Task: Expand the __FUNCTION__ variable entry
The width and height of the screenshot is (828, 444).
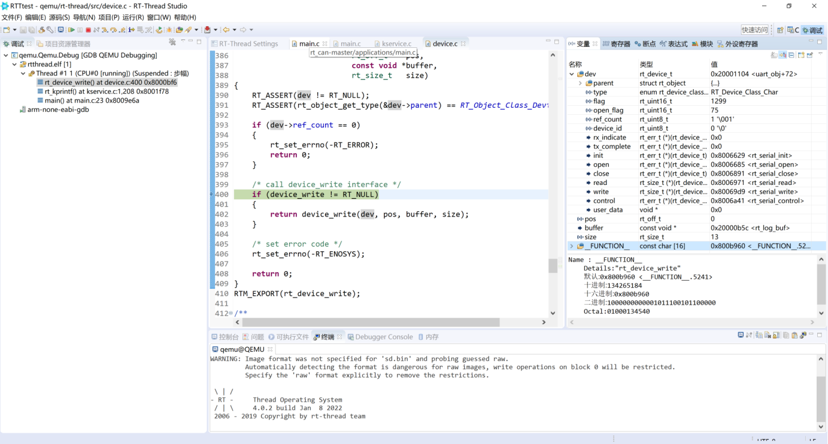Action: [x=571, y=246]
